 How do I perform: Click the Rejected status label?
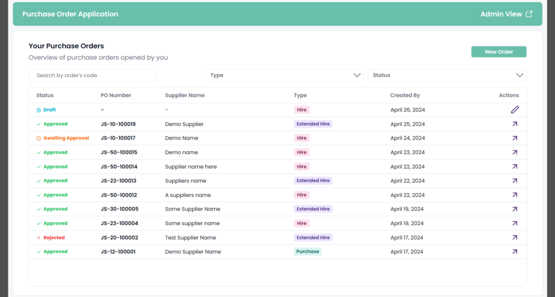54,238
